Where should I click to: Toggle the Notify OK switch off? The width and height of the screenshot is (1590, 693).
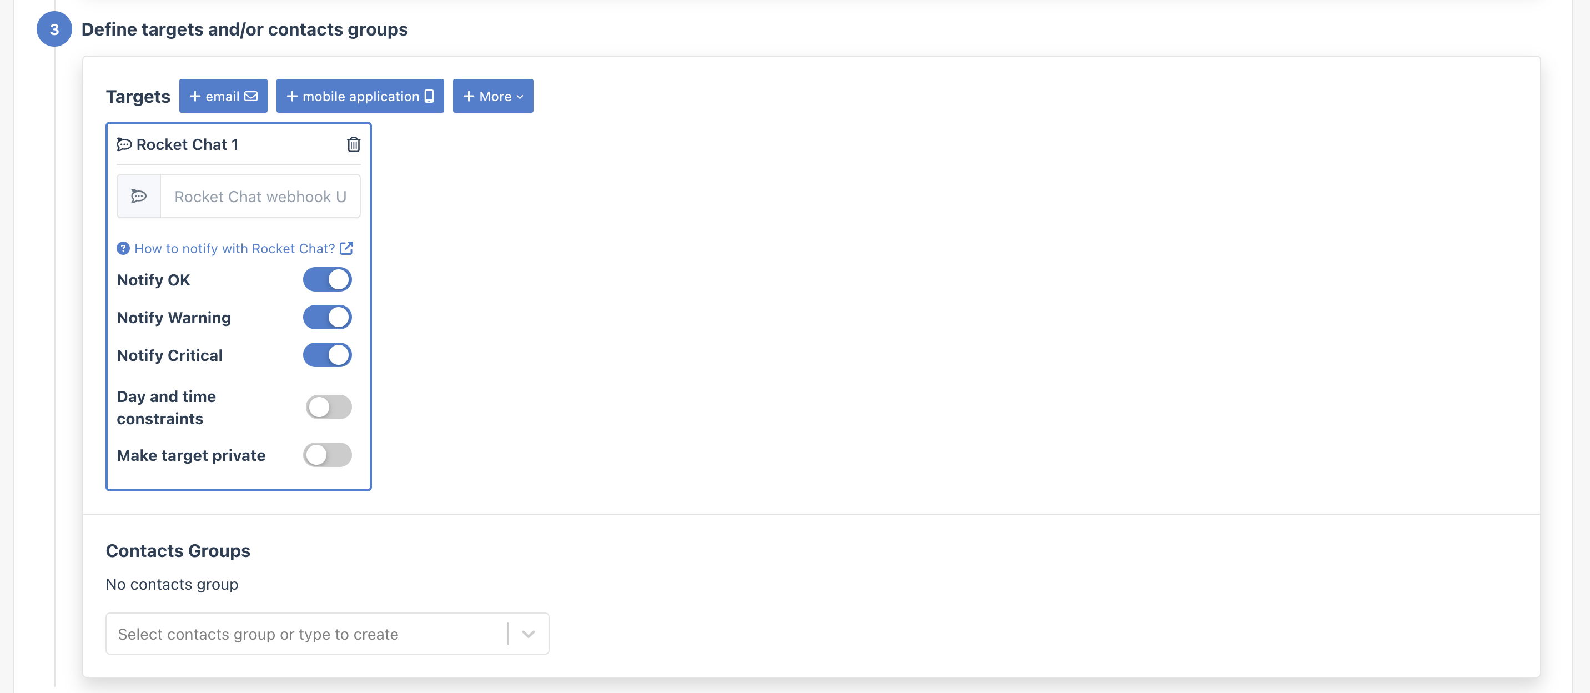click(328, 280)
